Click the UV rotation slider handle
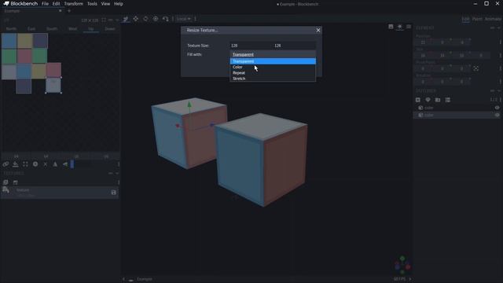503x283 pixels. pyautogui.click(x=72, y=164)
